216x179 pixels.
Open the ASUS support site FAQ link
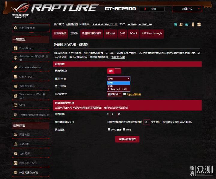pyautogui.click(x=87, y=108)
